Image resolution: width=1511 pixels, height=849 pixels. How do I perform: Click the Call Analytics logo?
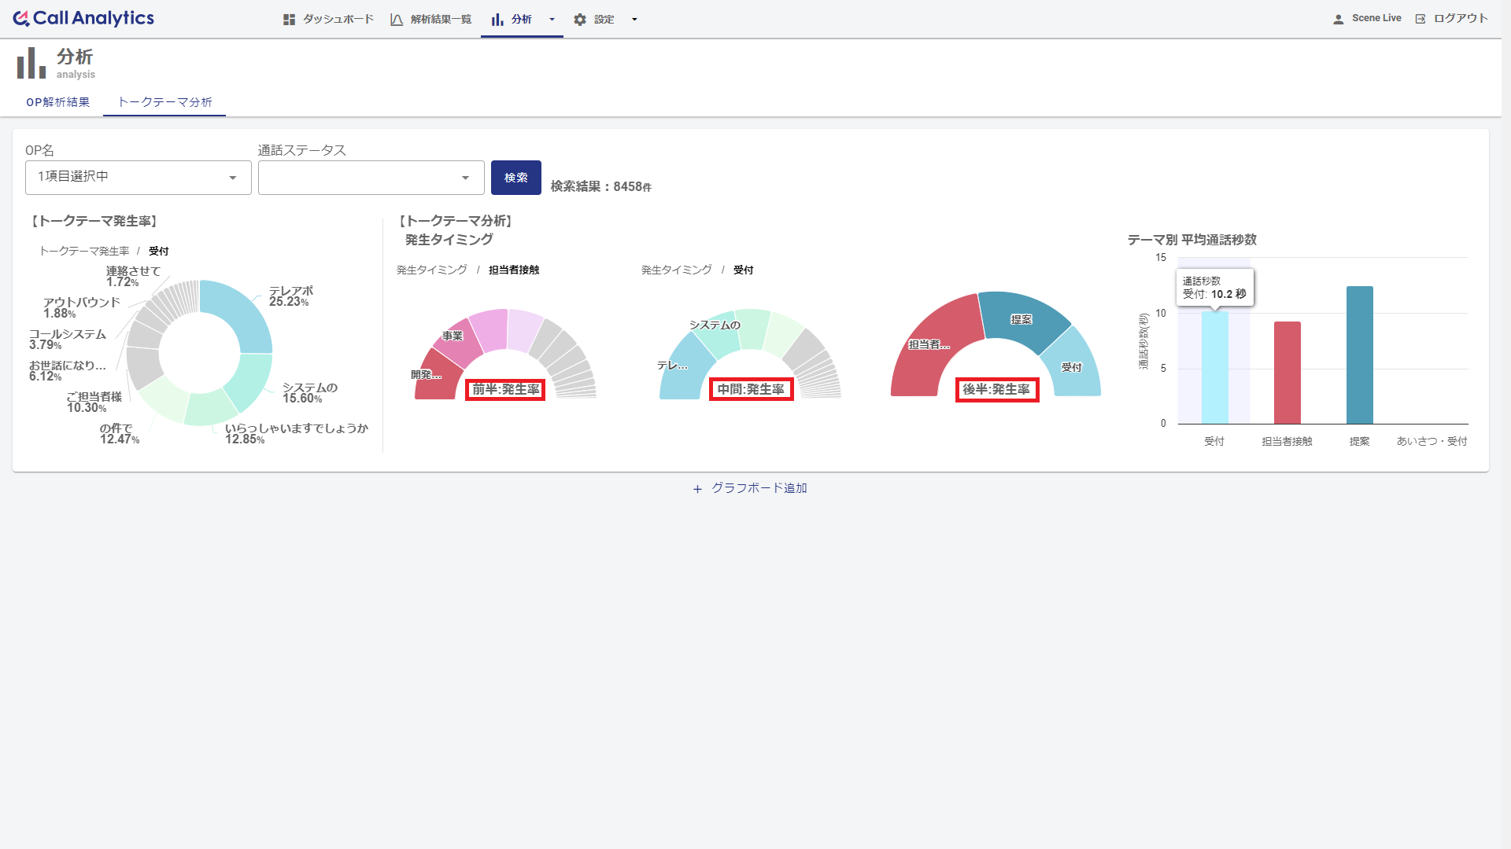pos(83,18)
